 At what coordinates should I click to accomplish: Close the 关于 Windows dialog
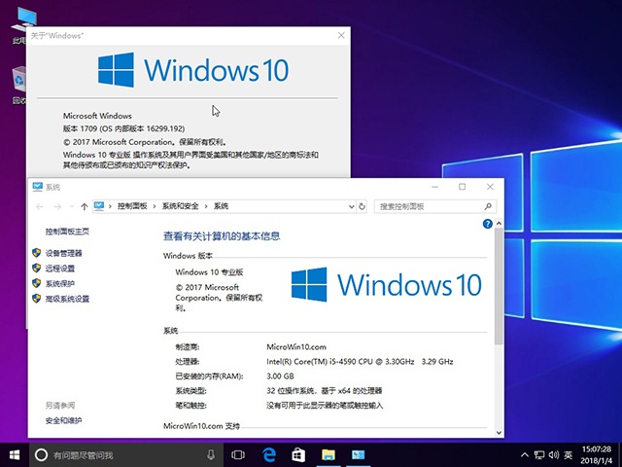pos(341,35)
